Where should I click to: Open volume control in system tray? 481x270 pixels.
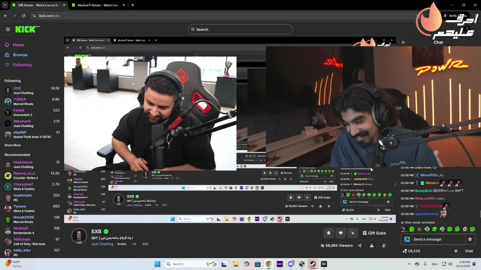450,264
